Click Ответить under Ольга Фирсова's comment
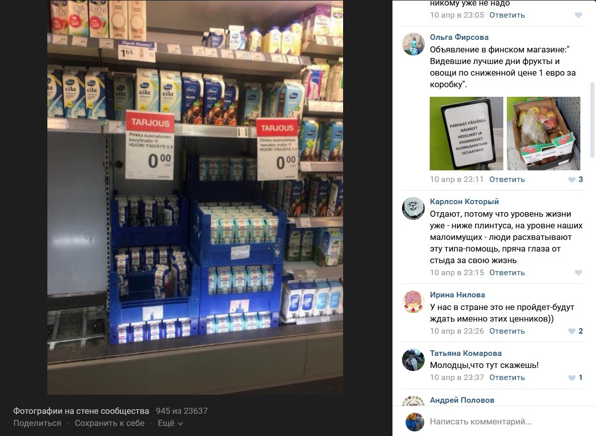The height and width of the screenshot is (436, 596). 507,179
